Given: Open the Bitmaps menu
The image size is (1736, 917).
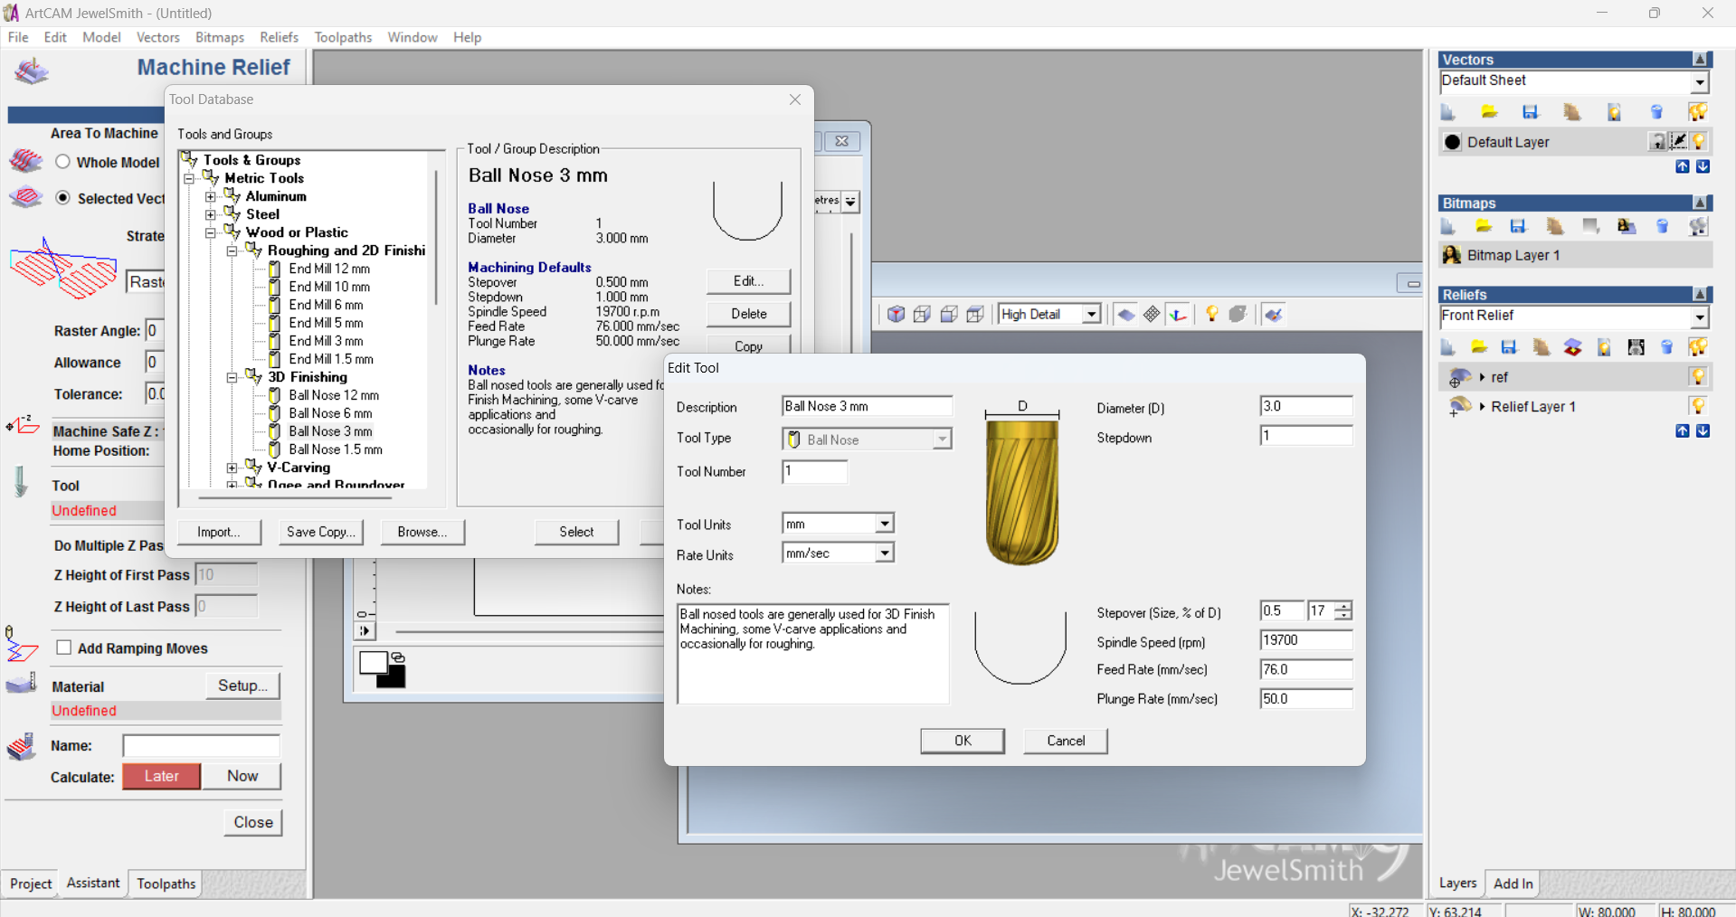Looking at the screenshot, I should (220, 37).
